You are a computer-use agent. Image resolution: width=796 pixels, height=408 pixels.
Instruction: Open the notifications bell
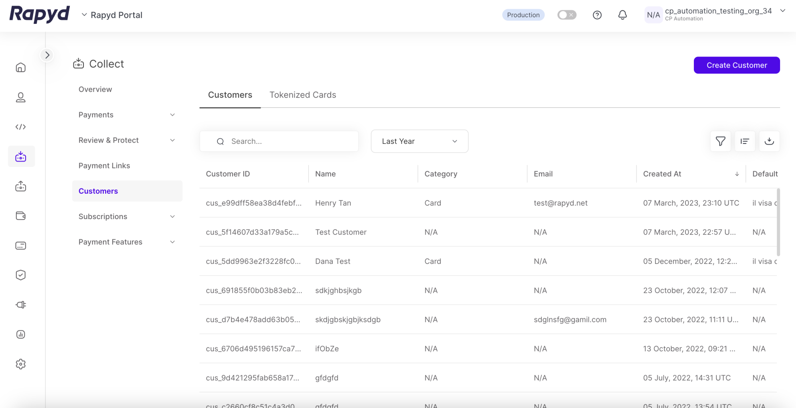coord(622,15)
